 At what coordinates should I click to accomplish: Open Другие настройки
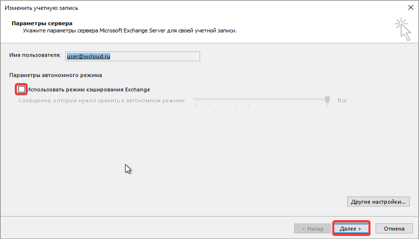378,202
